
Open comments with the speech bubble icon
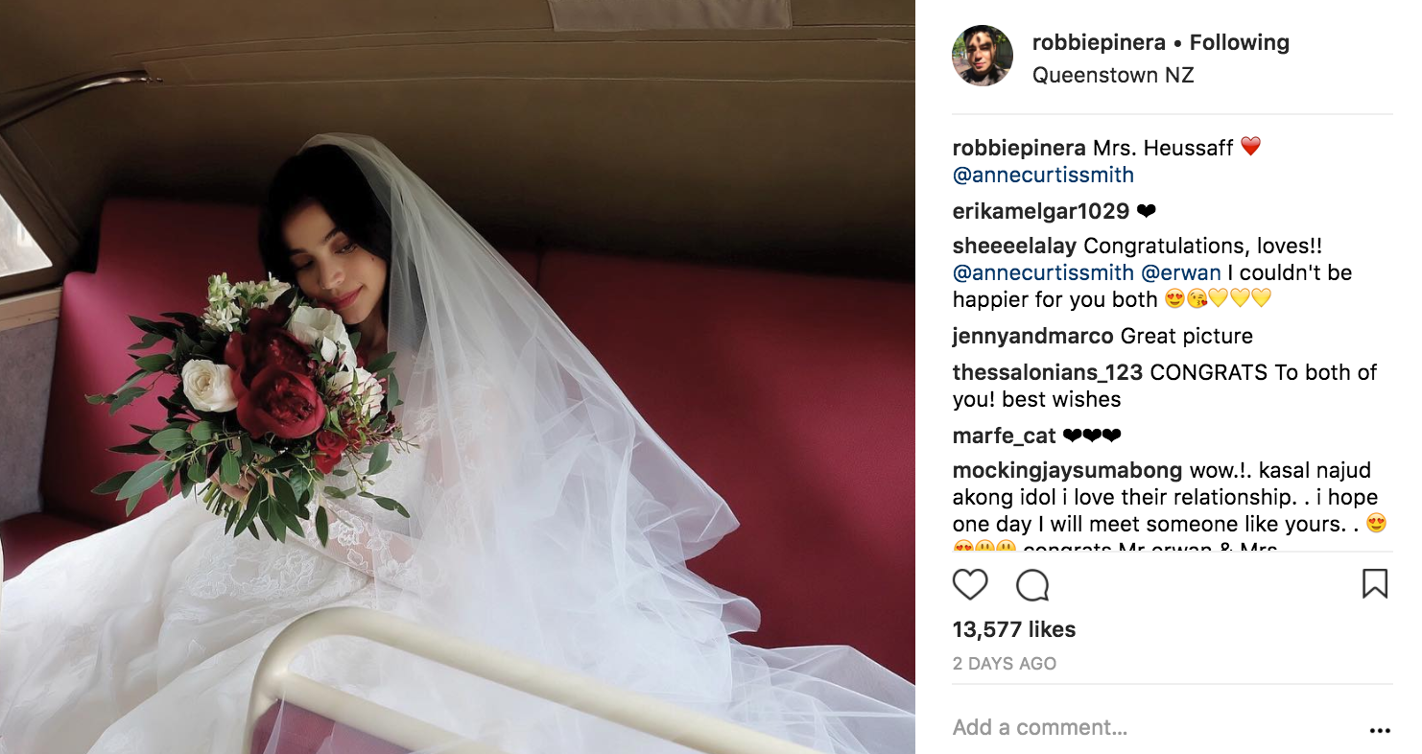click(1032, 584)
